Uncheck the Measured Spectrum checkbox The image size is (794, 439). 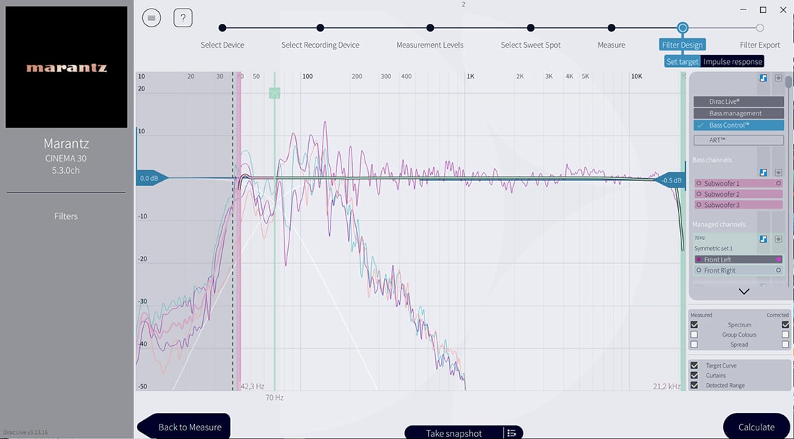(x=694, y=325)
